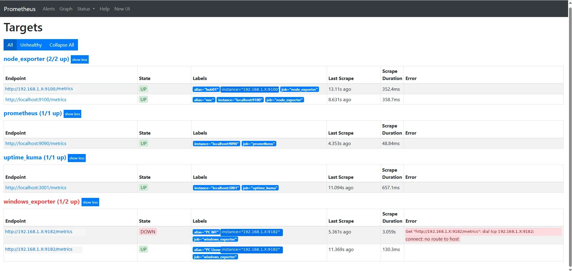Click the 3.059s scrape duration
572x271 pixels.
tap(389, 232)
